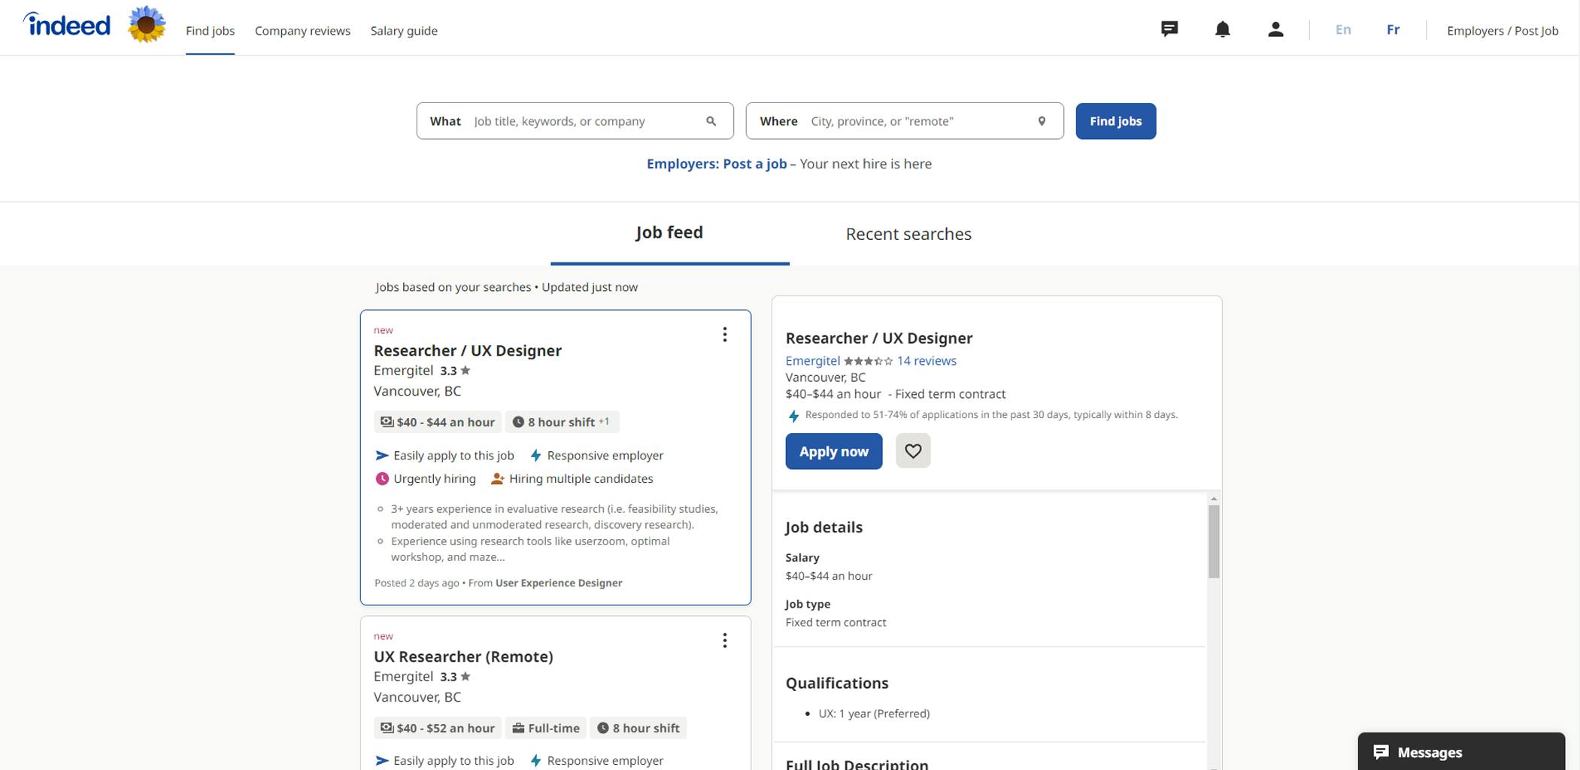Go to Employers / Post Job
This screenshot has width=1580, height=770.
click(x=1503, y=31)
